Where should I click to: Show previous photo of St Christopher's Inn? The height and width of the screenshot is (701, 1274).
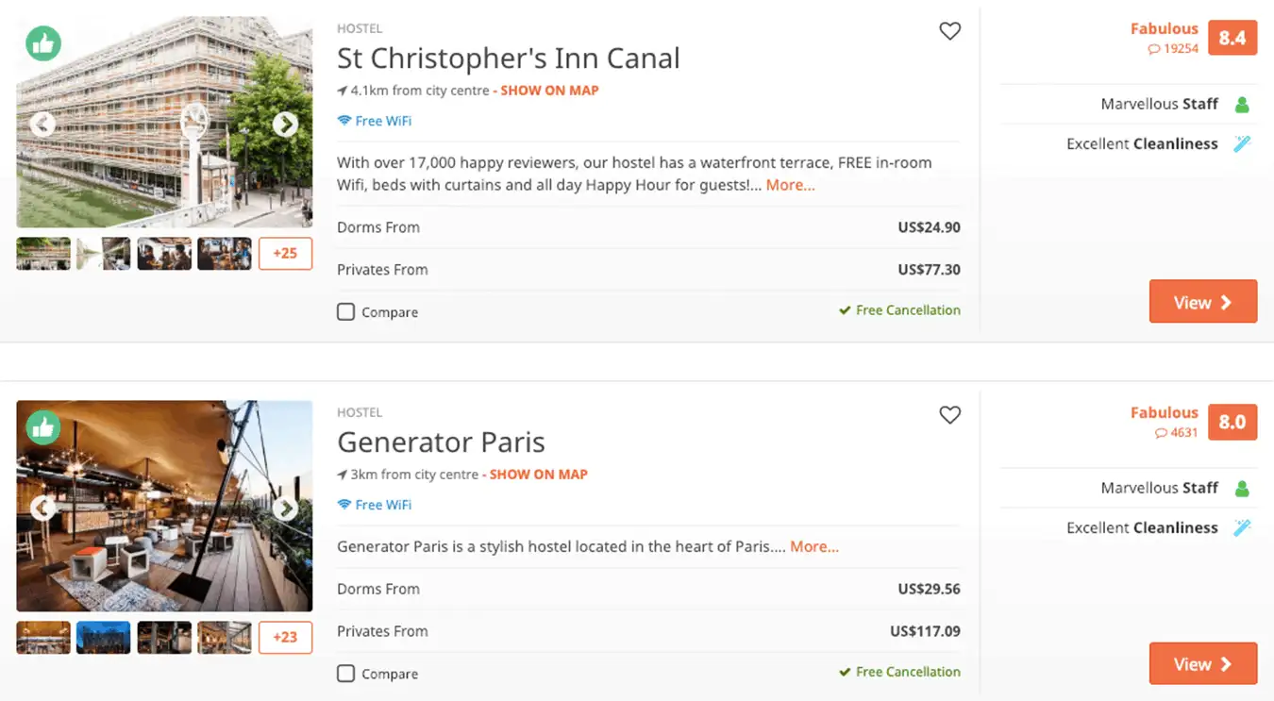click(x=42, y=125)
